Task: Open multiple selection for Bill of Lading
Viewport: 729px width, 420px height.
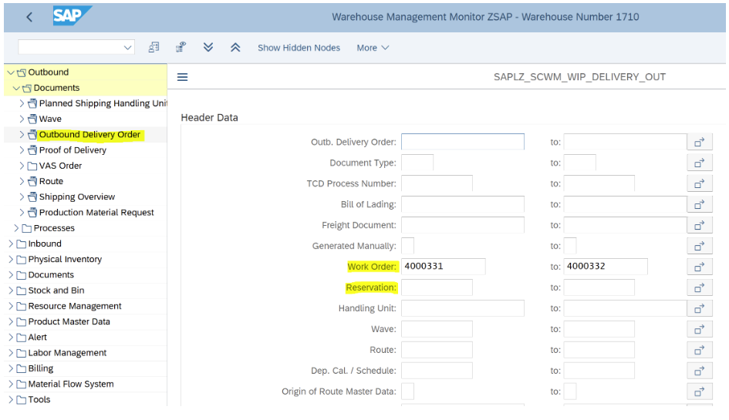Action: pos(700,204)
